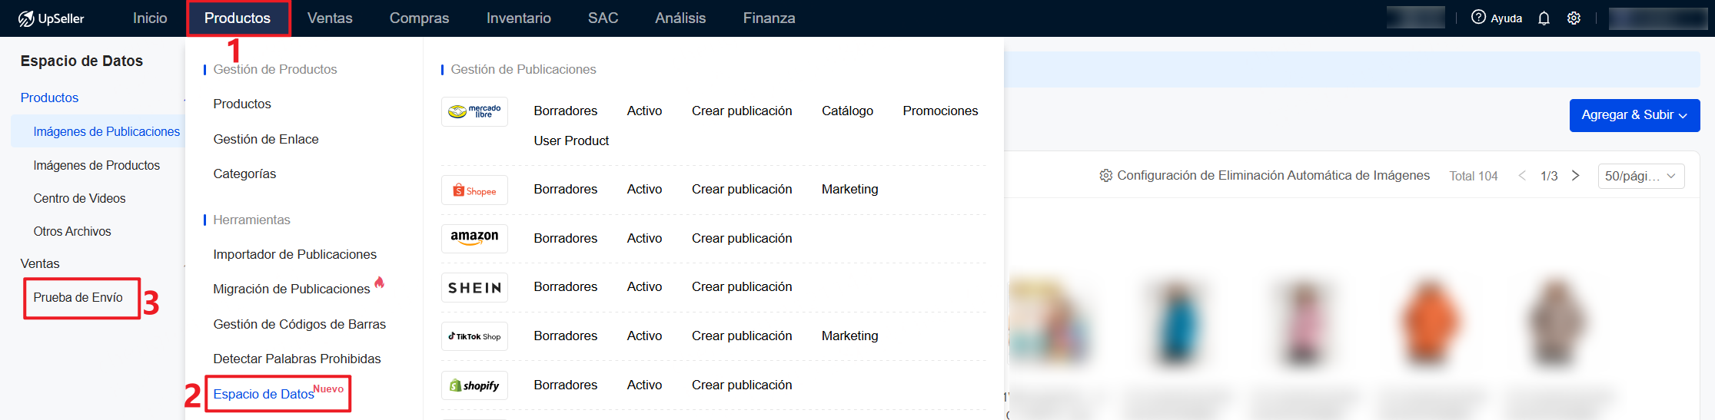
Task: Go to previous page arrow
Action: tap(1522, 176)
